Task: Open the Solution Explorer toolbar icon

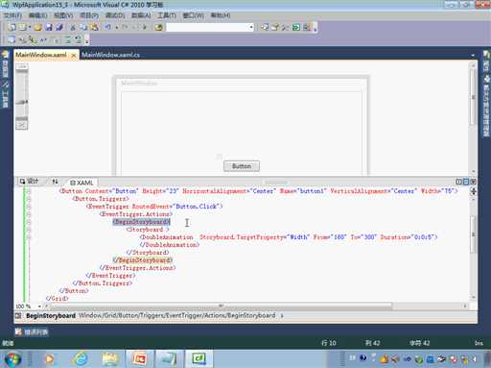Action: (264, 27)
